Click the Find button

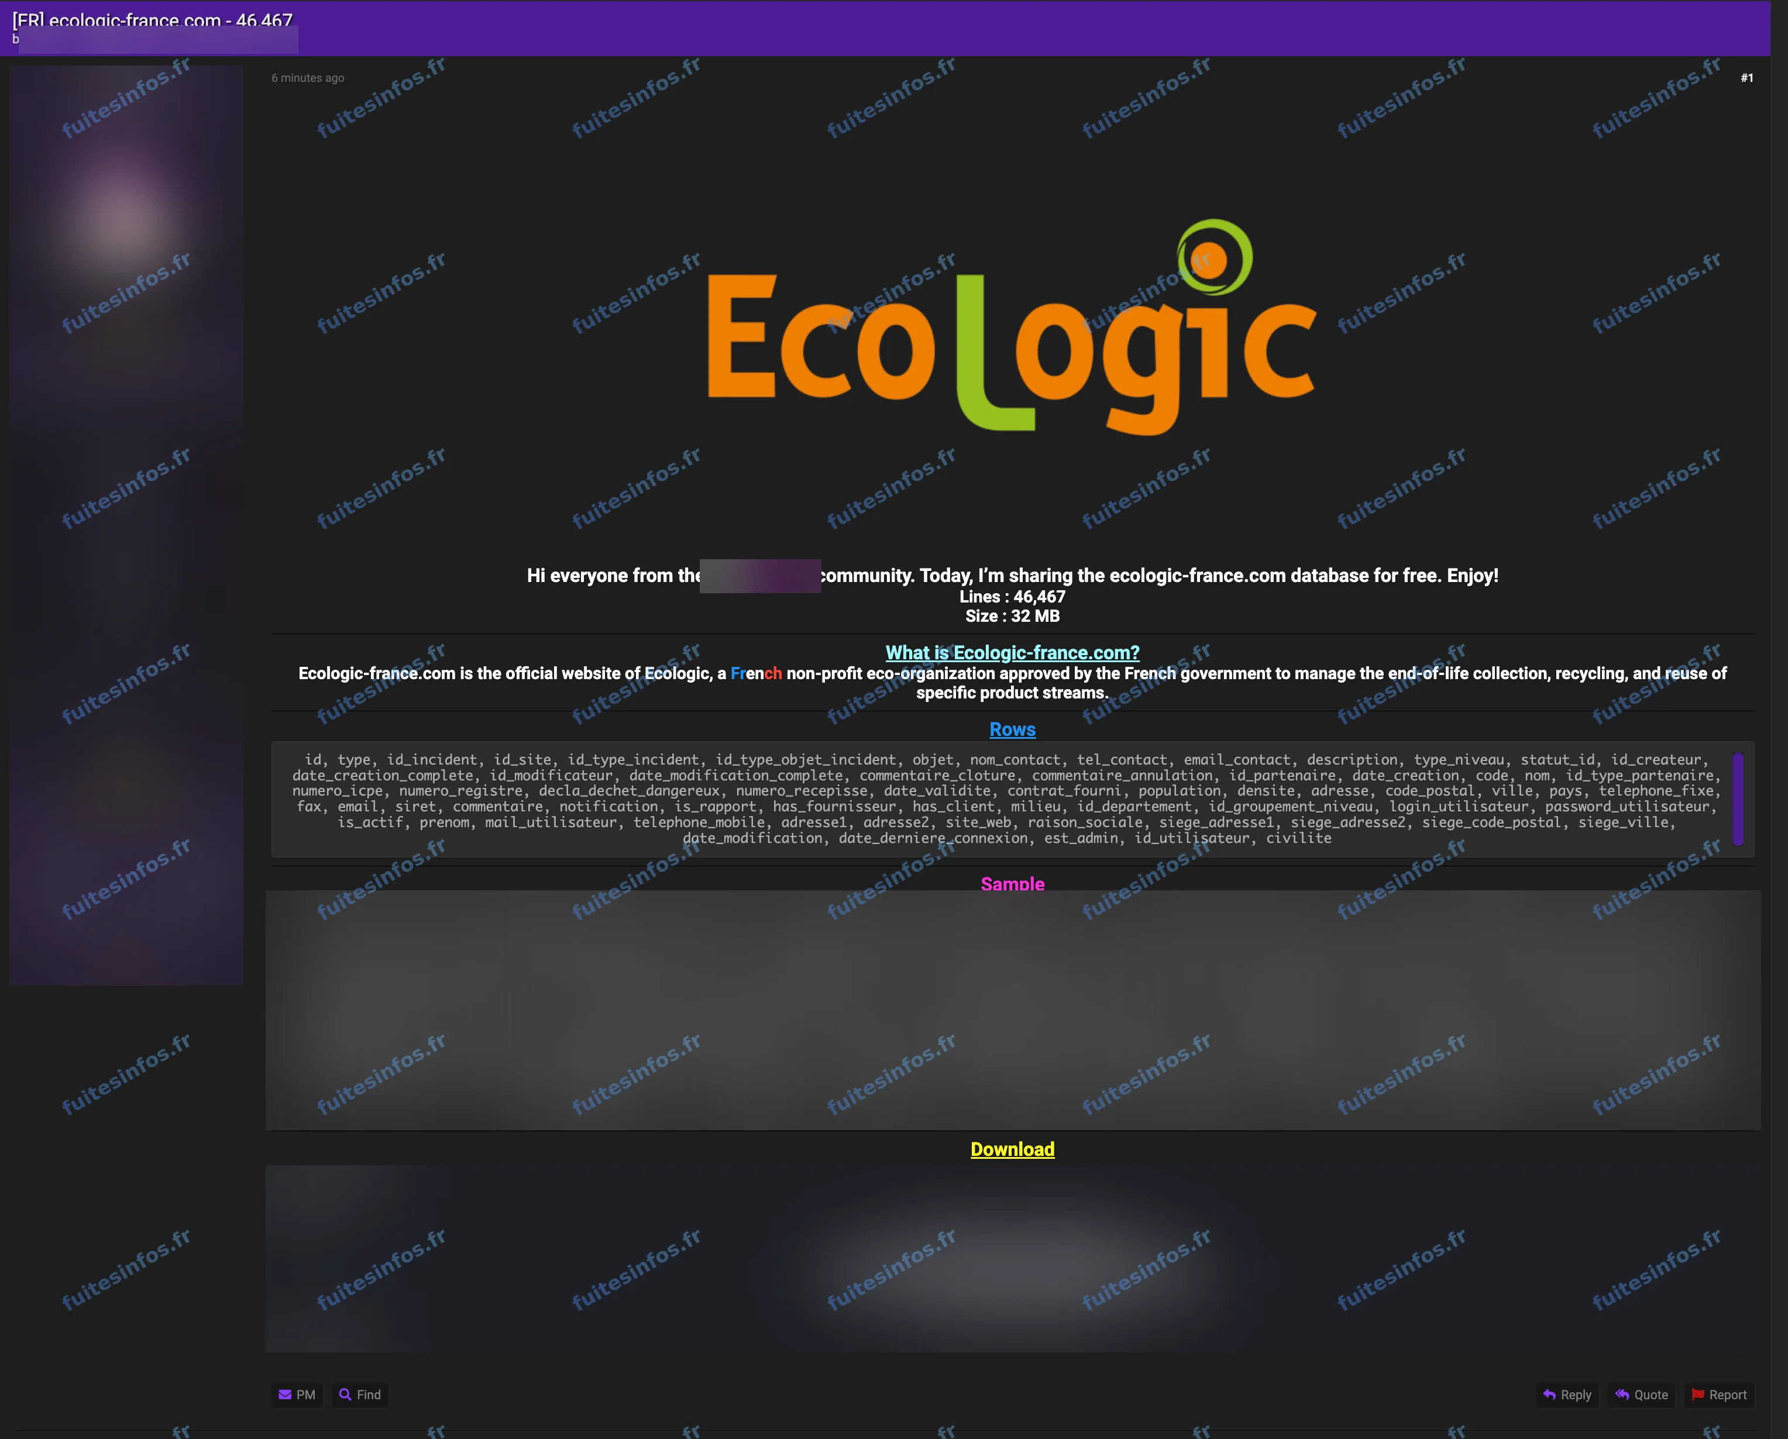pos(360,1395)
